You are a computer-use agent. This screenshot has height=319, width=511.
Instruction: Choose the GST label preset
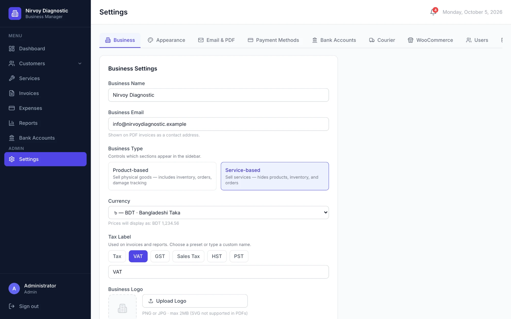160,256
